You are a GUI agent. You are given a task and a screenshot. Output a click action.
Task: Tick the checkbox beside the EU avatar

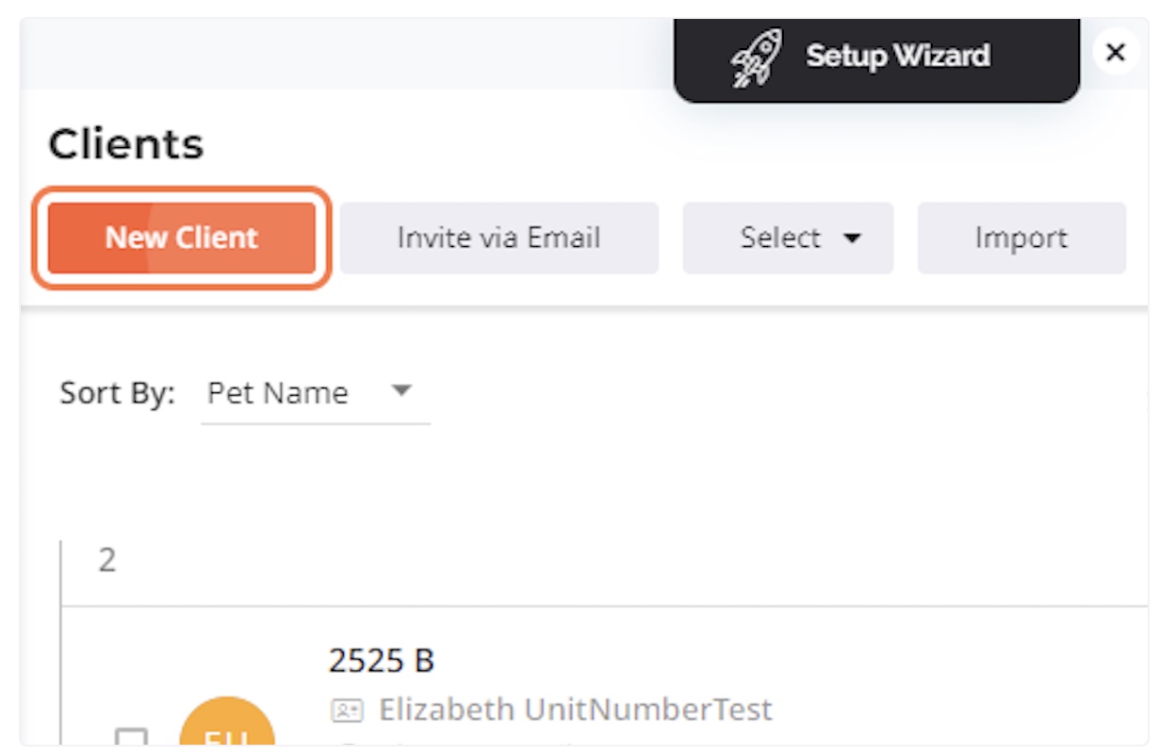click(131, 736)
